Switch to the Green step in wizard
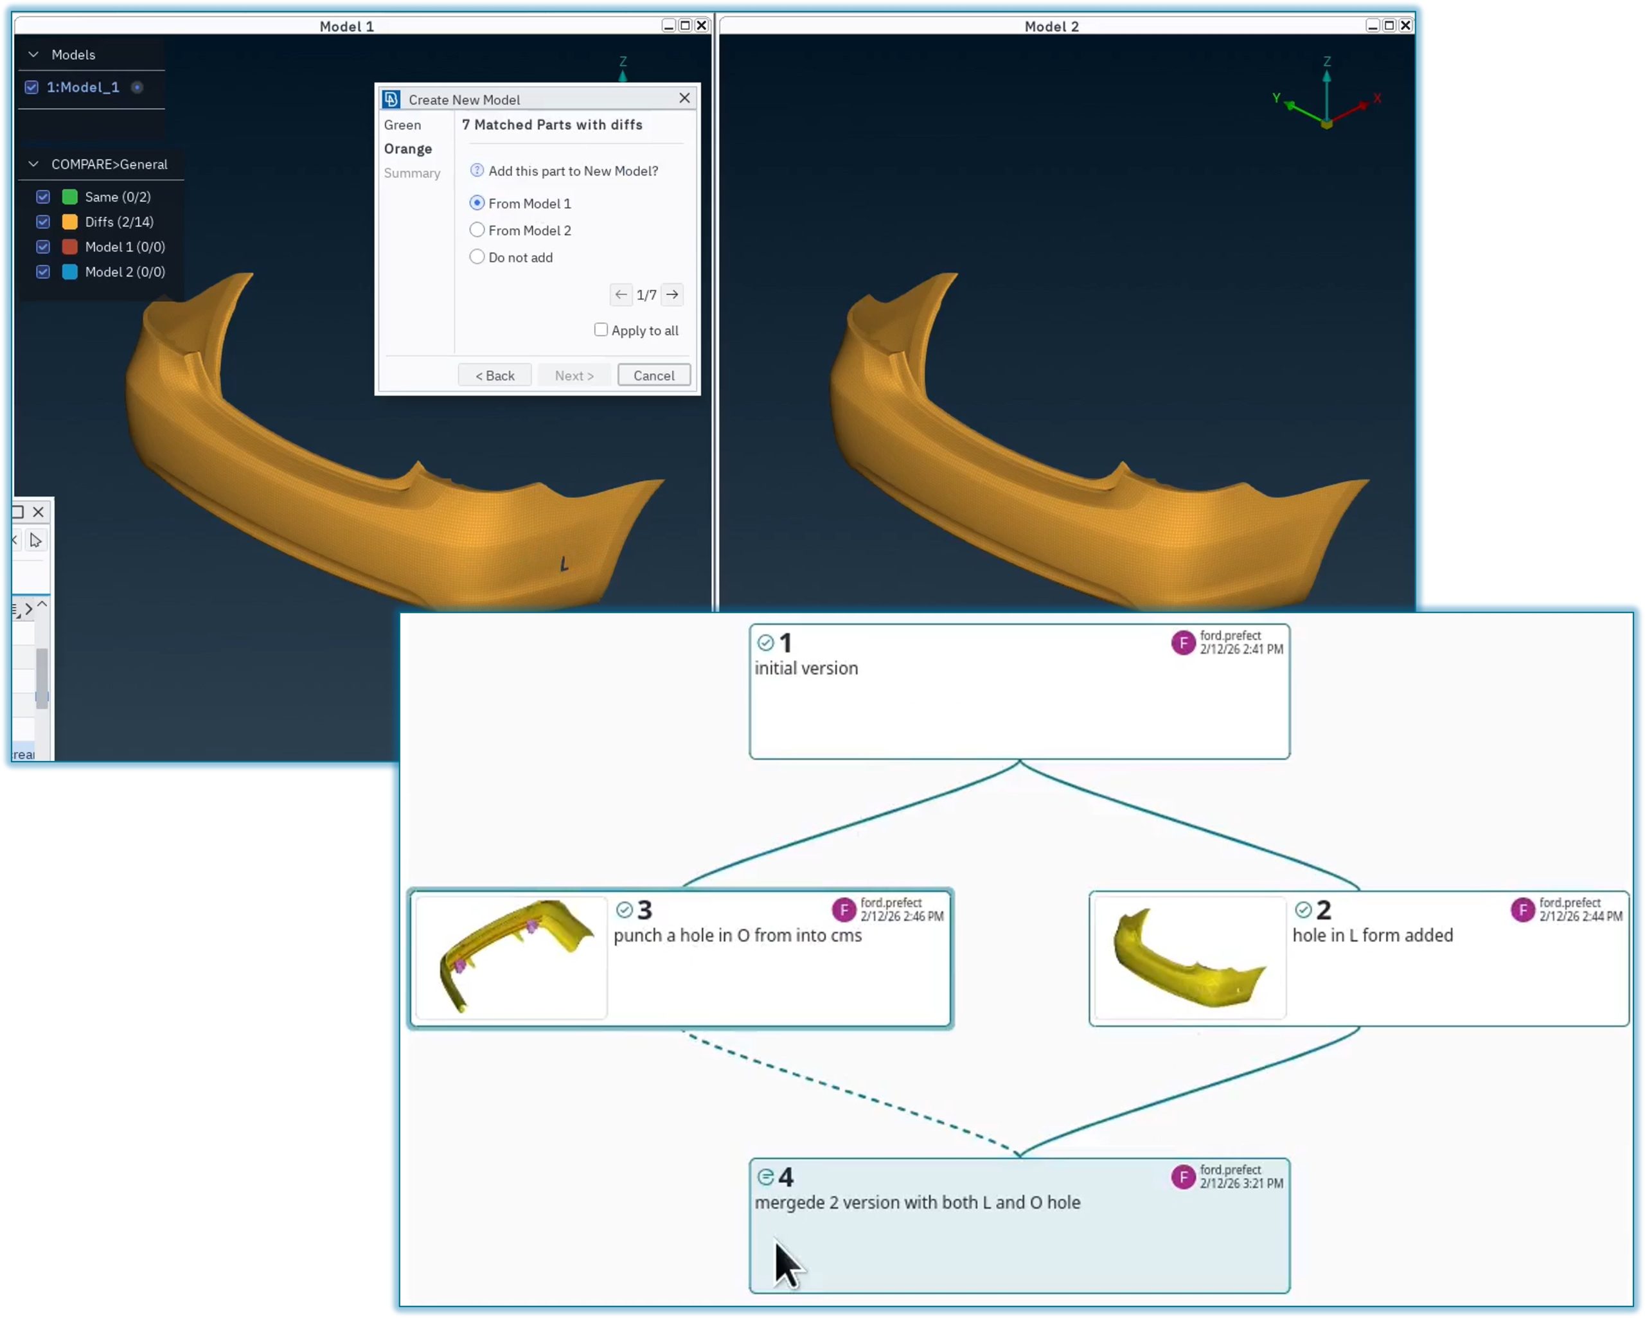The image size is (1645, 1318). (x=402, y=125)
